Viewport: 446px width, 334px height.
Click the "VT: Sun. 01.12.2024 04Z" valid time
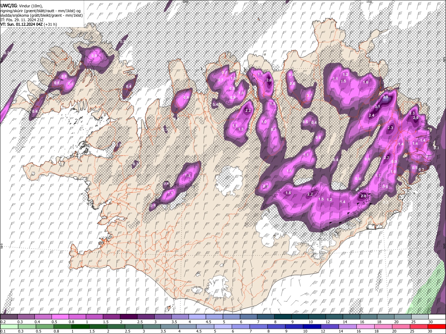pyautogui.click(x=22, y=24)
